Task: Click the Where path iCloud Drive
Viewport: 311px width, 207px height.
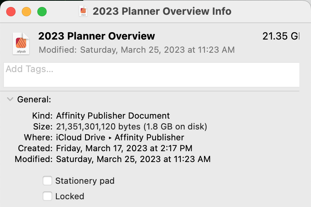Action: [x=80, y=137]
